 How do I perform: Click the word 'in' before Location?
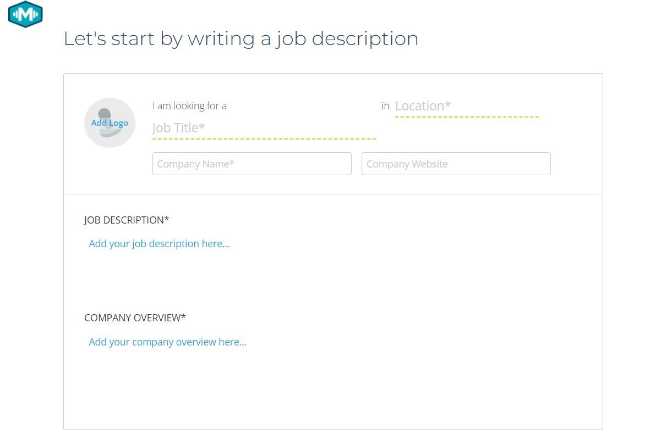click(x=385, y=105)
